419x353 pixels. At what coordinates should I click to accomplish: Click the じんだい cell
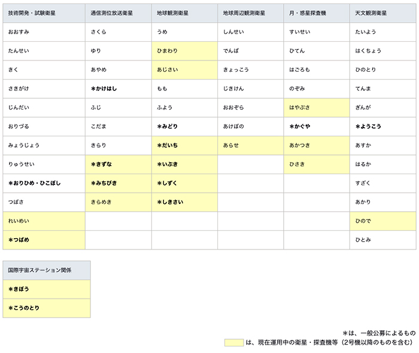[44, 108]
